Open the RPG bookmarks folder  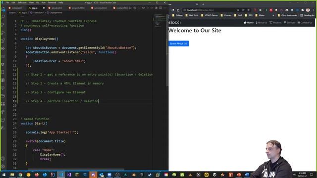coord(249,15)
